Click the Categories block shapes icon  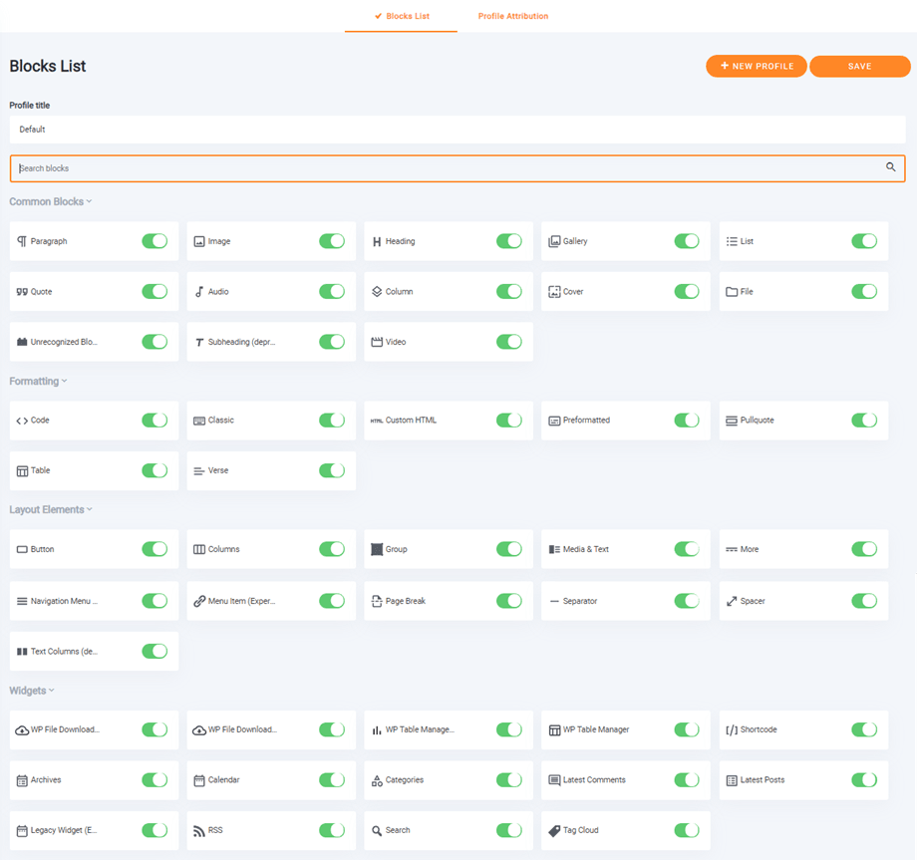(377, 780)
